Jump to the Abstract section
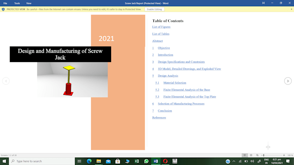Viewport: 294px width, 165px height. (x=157, y=41)
